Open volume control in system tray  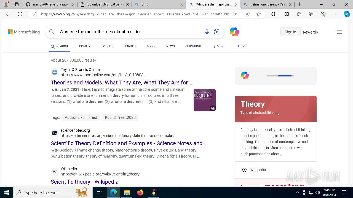(317, 193)
